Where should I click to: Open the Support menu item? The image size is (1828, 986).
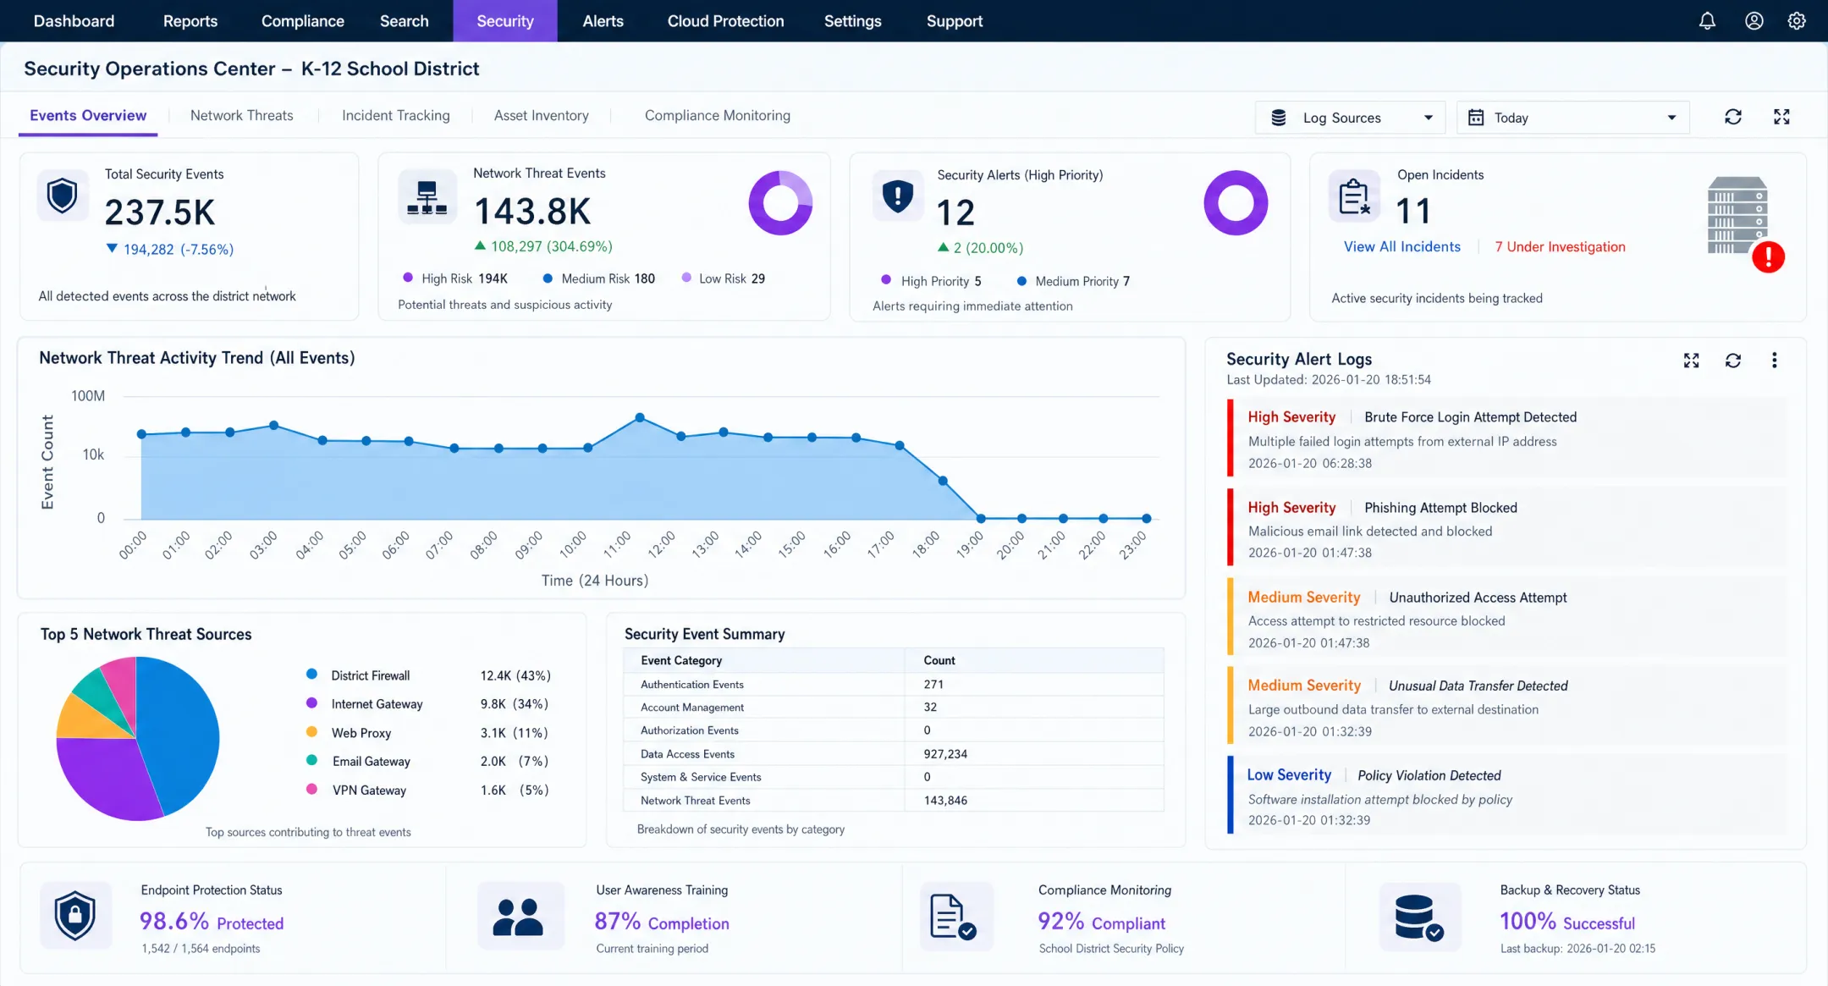pos(954,21)
